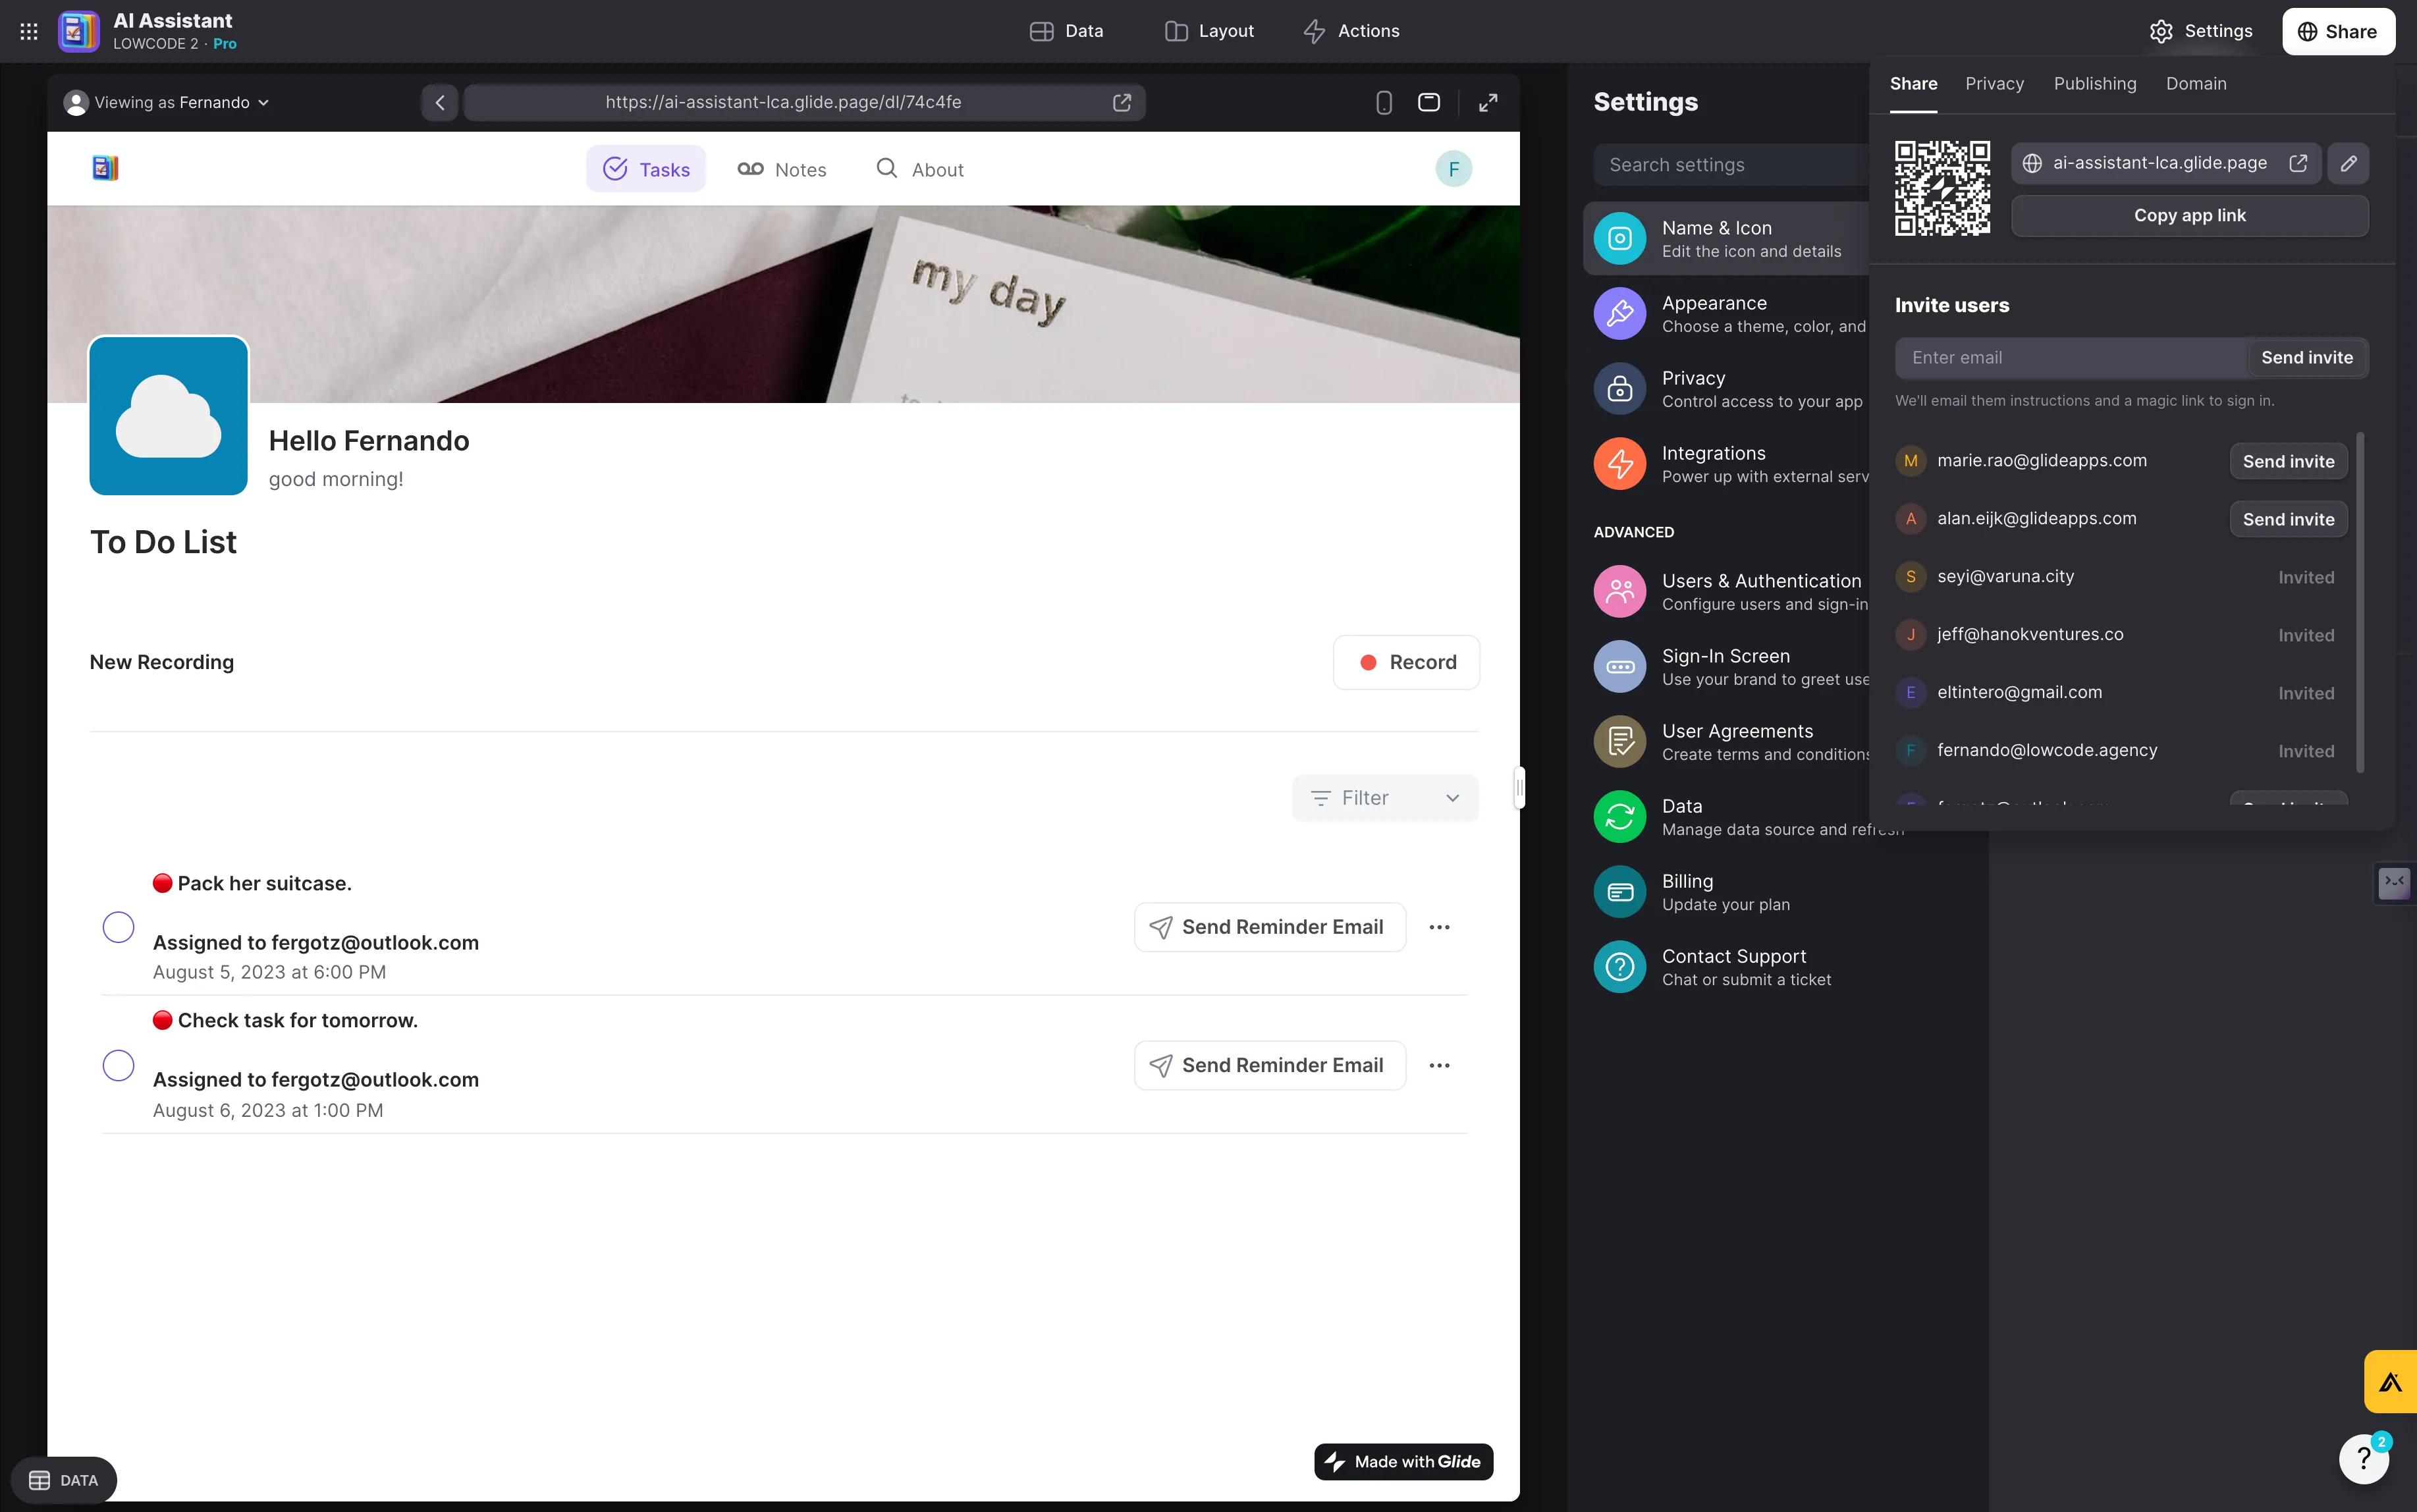Open the Publishing tab in Share dialog
Screen dimensions: 2417x1512
[2094, 84]
